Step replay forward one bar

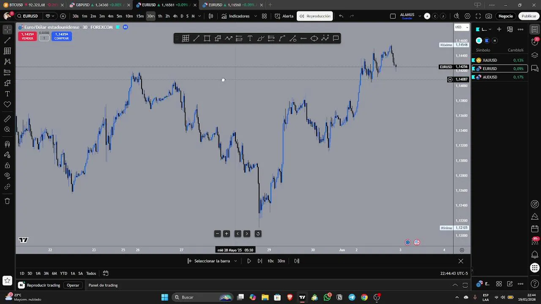(x=260, y=261)
